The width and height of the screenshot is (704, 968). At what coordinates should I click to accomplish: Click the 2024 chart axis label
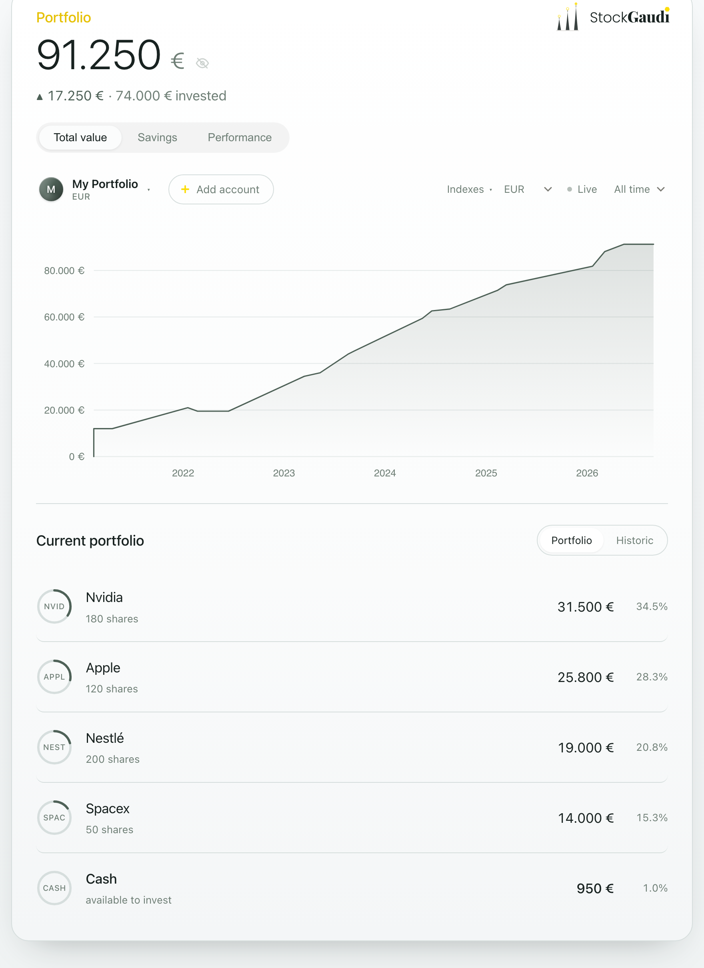[385, 473]
